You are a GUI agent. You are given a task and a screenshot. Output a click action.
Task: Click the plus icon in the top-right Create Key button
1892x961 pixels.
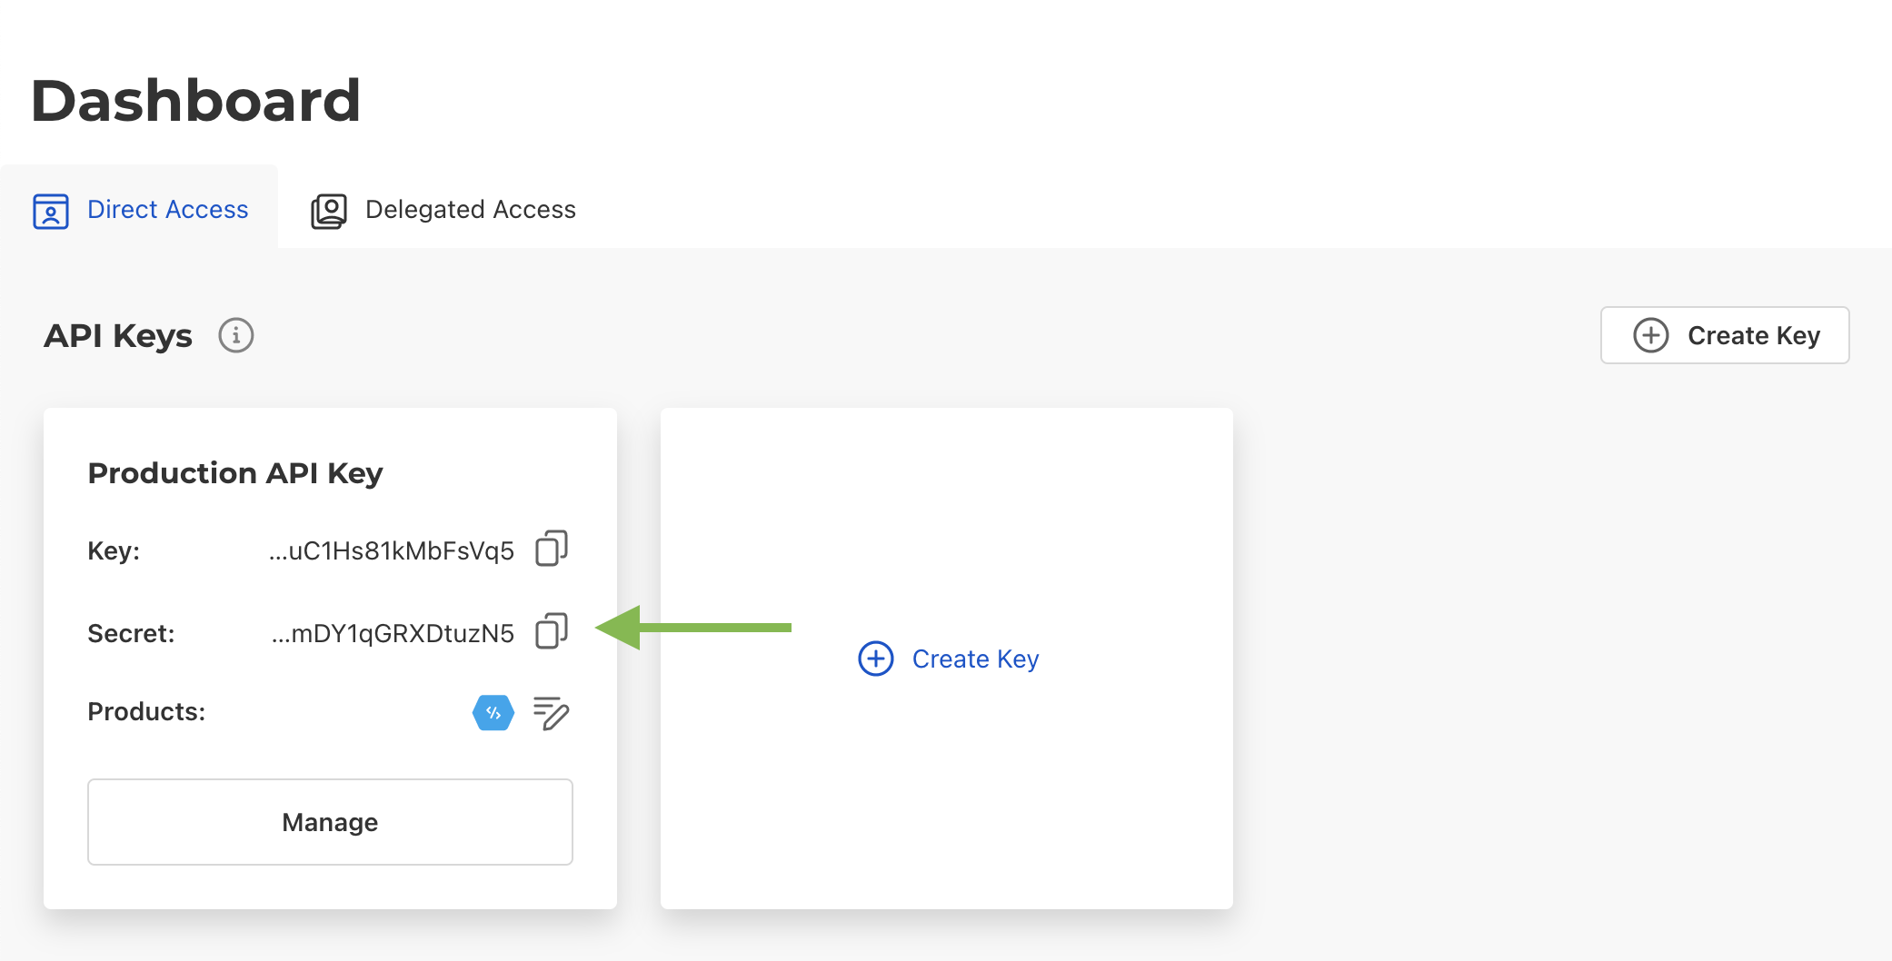coord(1650,335)
